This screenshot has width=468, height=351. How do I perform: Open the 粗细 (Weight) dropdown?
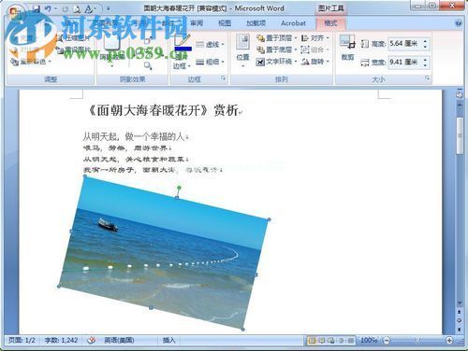pyautogui.click(x=210, y=62)
